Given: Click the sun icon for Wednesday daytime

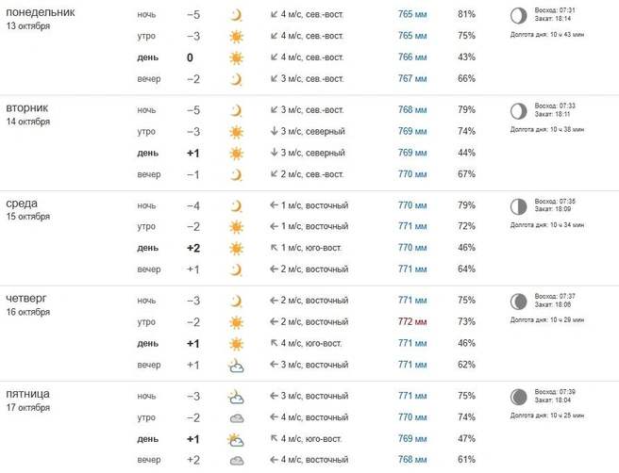Looking at the screenshot, I should tap(236, 248).
